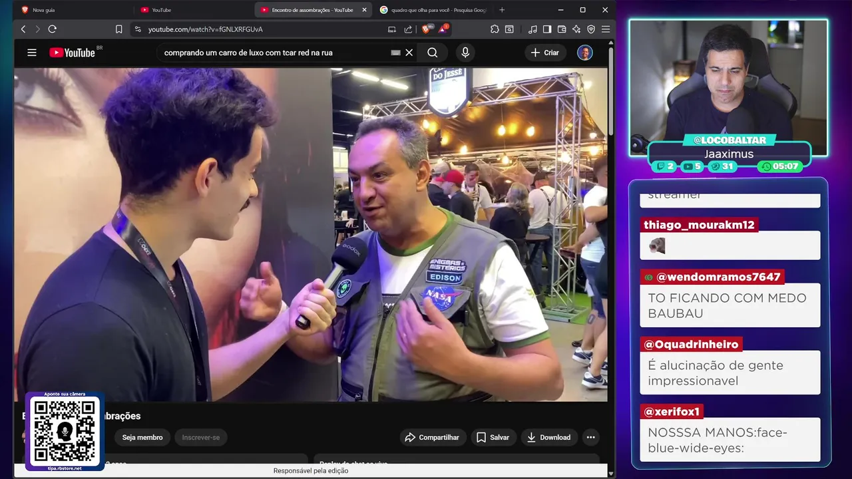Click the green 05:07 timer badge
The height and width of the screenshot is (479, 852).
779,166
